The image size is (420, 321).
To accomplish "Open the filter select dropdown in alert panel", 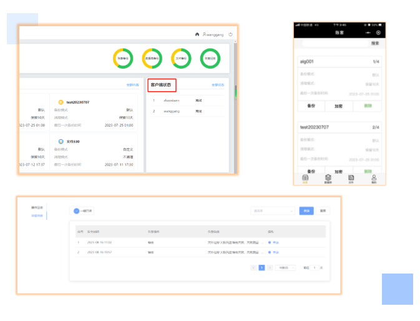I will pos(273,211).
